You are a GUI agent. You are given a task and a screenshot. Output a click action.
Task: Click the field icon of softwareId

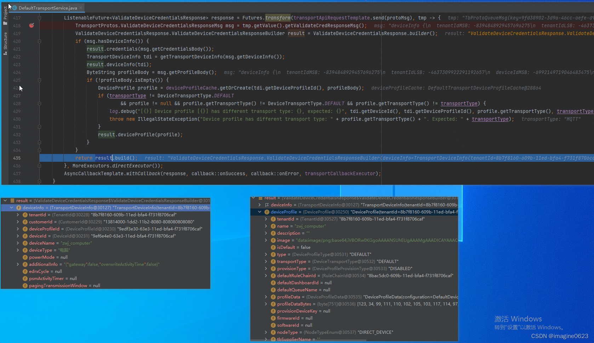(273, 325)
